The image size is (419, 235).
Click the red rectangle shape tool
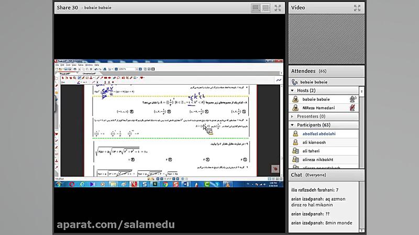point(106,78)
